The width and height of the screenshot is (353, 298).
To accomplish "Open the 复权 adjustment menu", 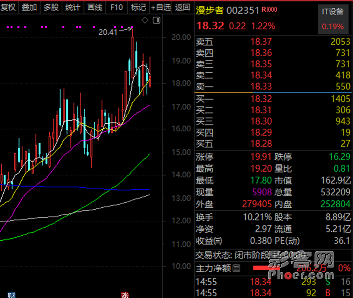I will pyautogui.click(x=8, y=7).
